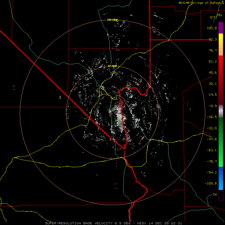Click the purple segment of the velocity color bar
225x225 pixels.
(x=221, y=28)
